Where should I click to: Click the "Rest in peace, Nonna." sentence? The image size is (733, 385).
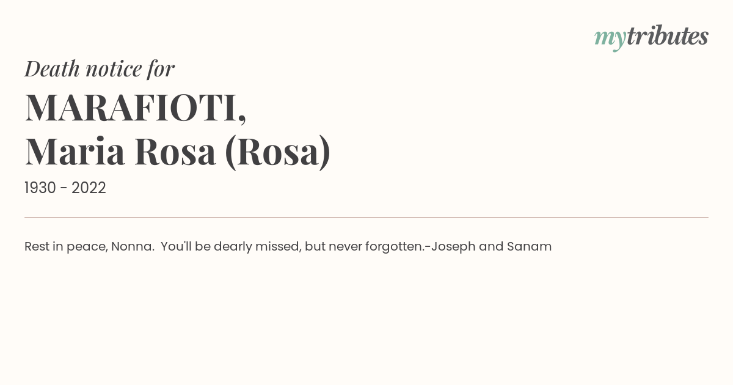coord(89,246)
